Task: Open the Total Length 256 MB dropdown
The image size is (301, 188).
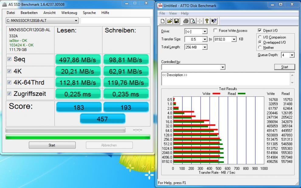Action: click(x=205, y=47)
